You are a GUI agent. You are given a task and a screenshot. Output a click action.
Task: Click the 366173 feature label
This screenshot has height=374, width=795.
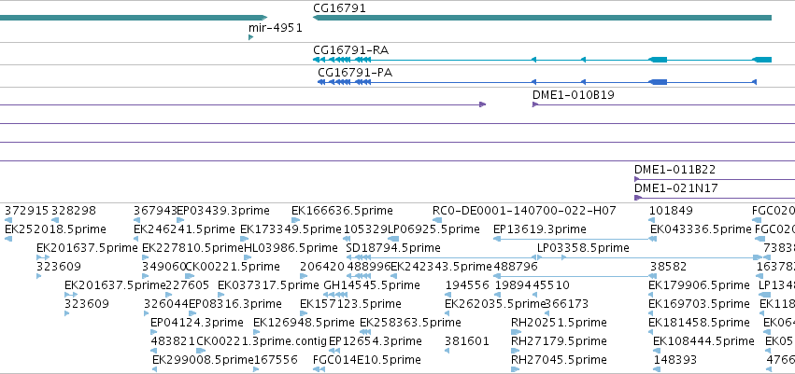click(566, 304)
